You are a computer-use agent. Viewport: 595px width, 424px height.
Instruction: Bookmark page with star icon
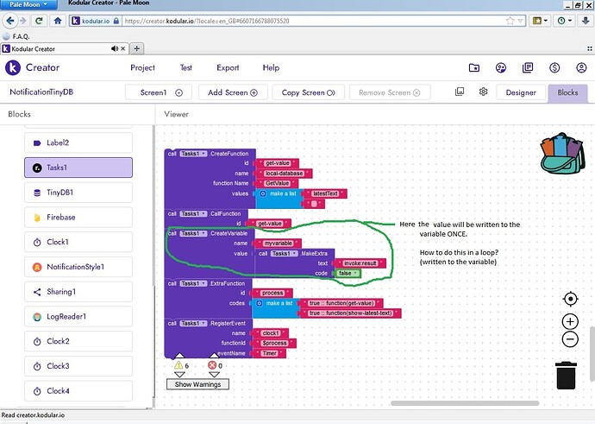coord(510,21)
